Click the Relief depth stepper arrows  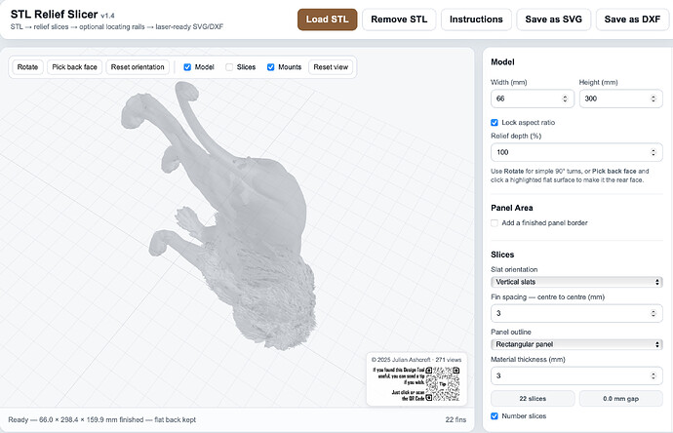tap(653, 152)
